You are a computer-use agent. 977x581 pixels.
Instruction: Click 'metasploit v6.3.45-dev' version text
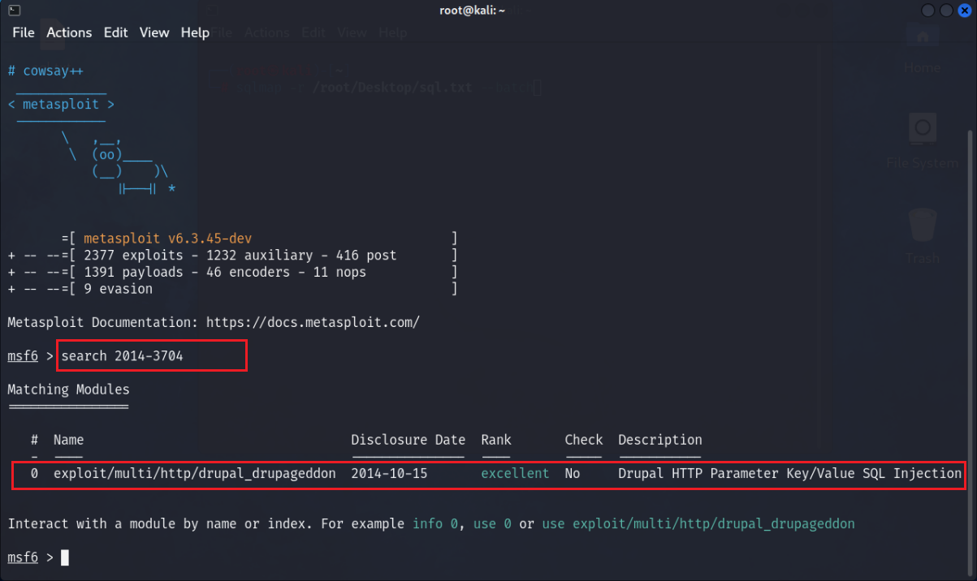(x=167, y=239)
